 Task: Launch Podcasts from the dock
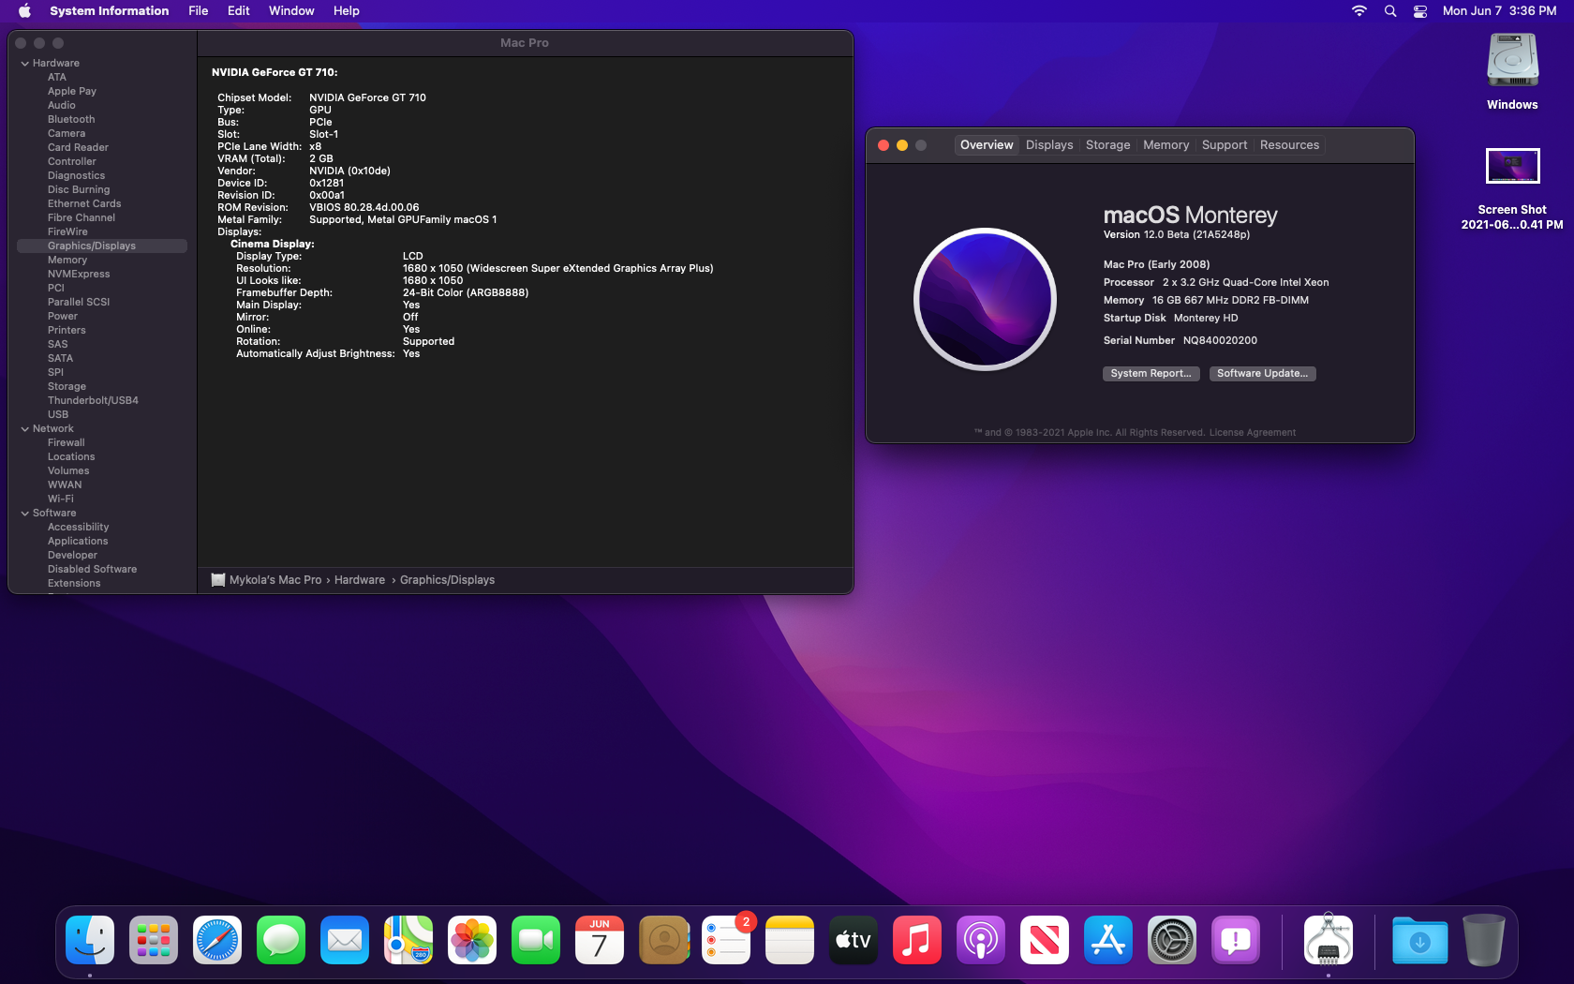pos(980,940)
